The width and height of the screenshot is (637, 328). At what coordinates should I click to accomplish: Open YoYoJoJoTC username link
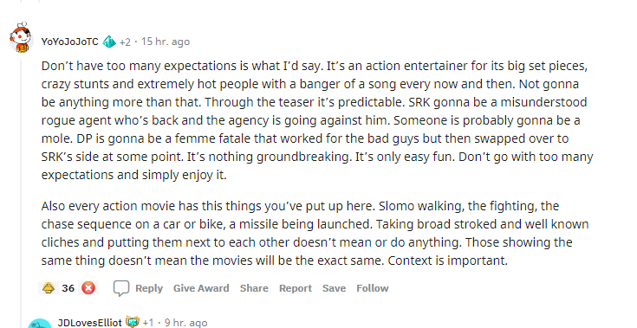click(70, 42)
